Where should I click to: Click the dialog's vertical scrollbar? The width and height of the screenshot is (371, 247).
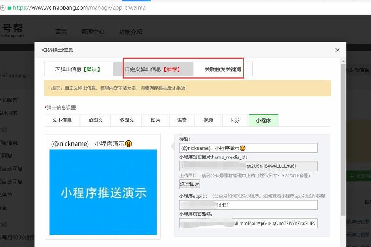point(343,139)
